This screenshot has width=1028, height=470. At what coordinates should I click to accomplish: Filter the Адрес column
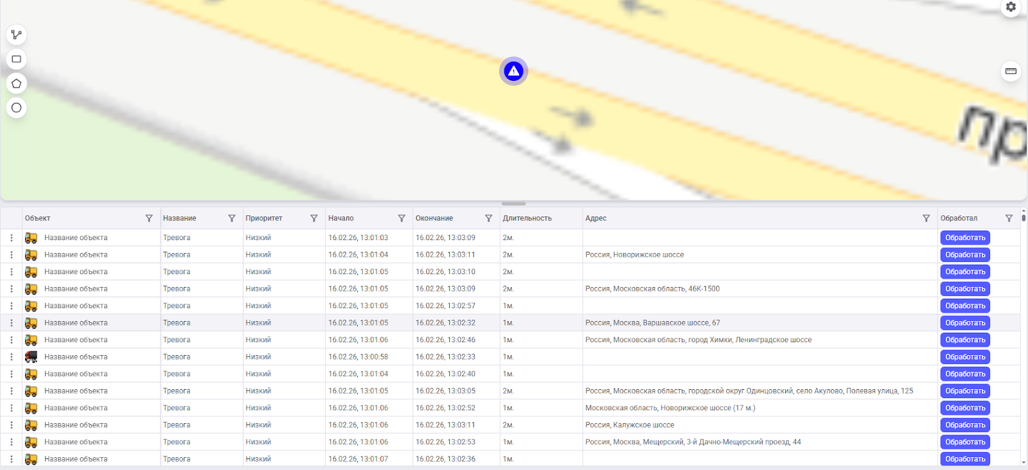point(926,218)
